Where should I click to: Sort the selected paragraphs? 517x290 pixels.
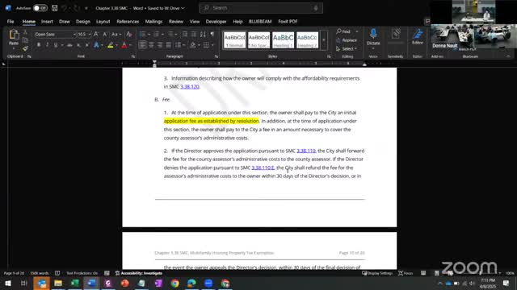pos(203,34)
